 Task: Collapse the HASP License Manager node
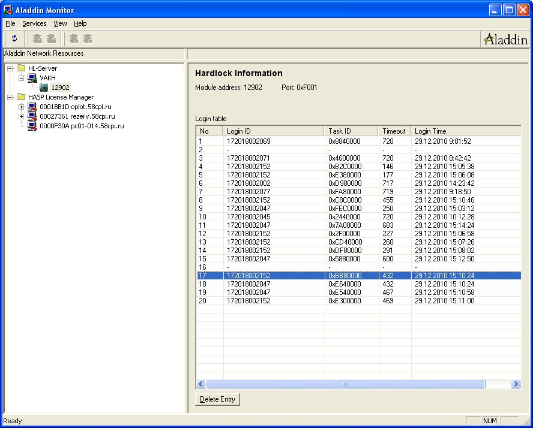10,97
